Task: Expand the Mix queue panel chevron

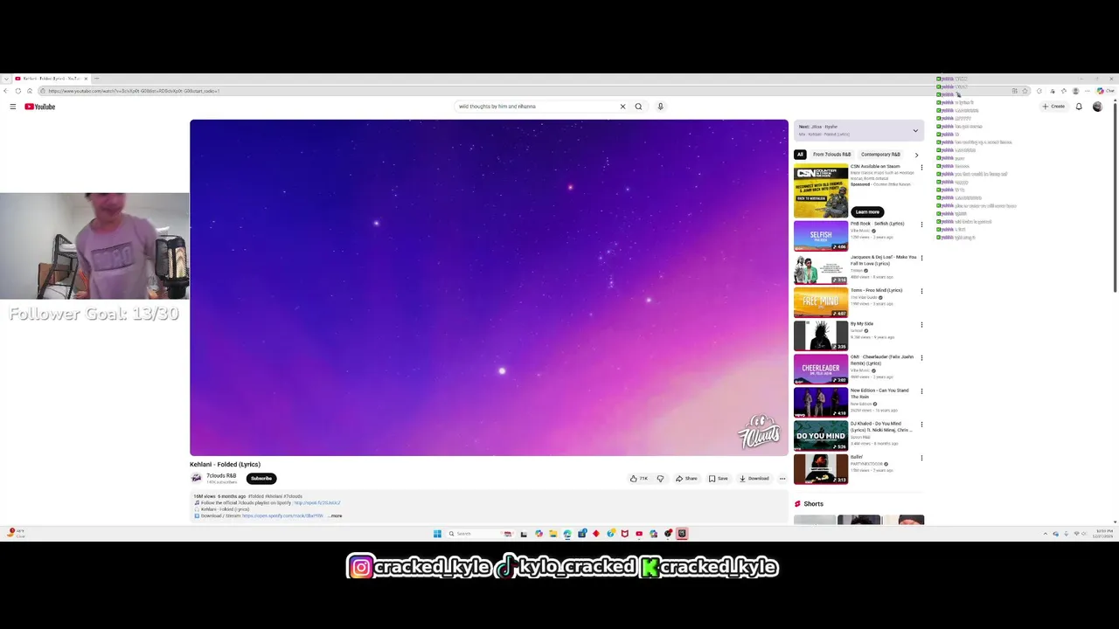Action: point(915,131)
